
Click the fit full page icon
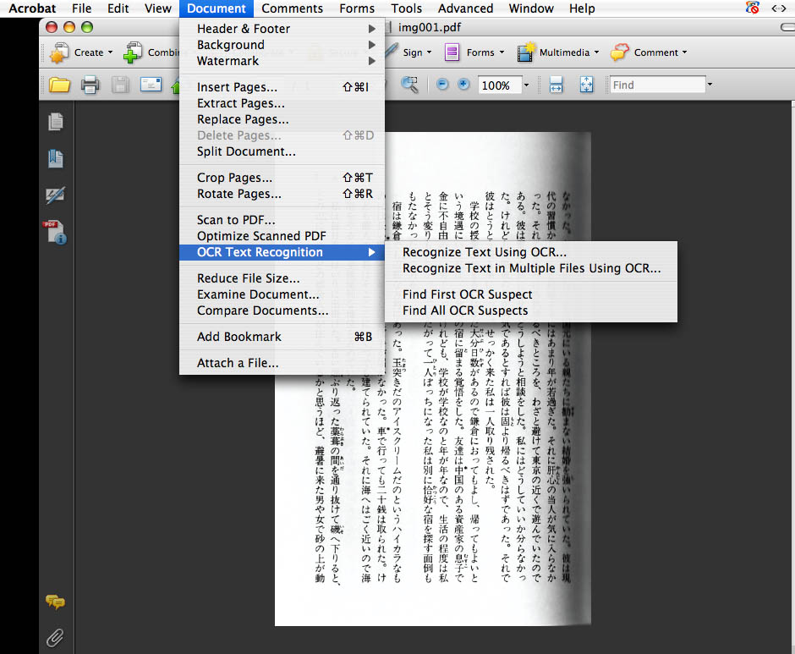(x=587, y=85)
